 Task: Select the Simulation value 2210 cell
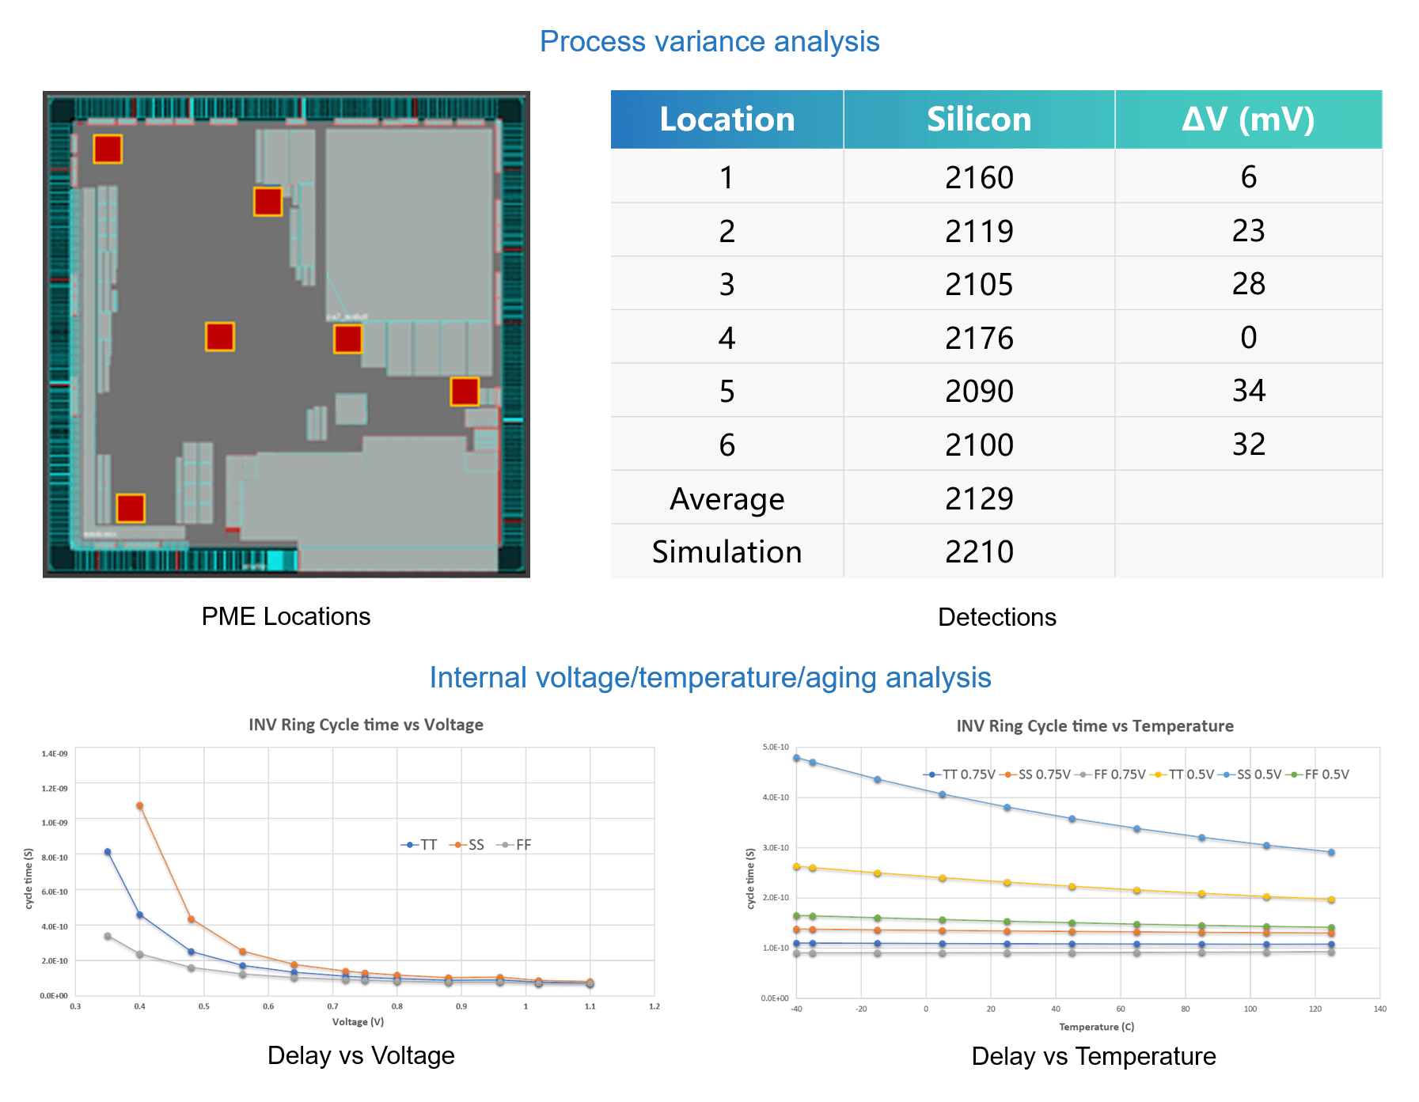pos(979,551)
